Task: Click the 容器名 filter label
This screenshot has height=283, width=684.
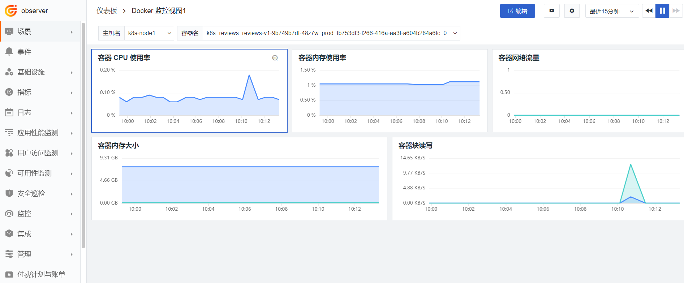Action: [x=190, y=33]
